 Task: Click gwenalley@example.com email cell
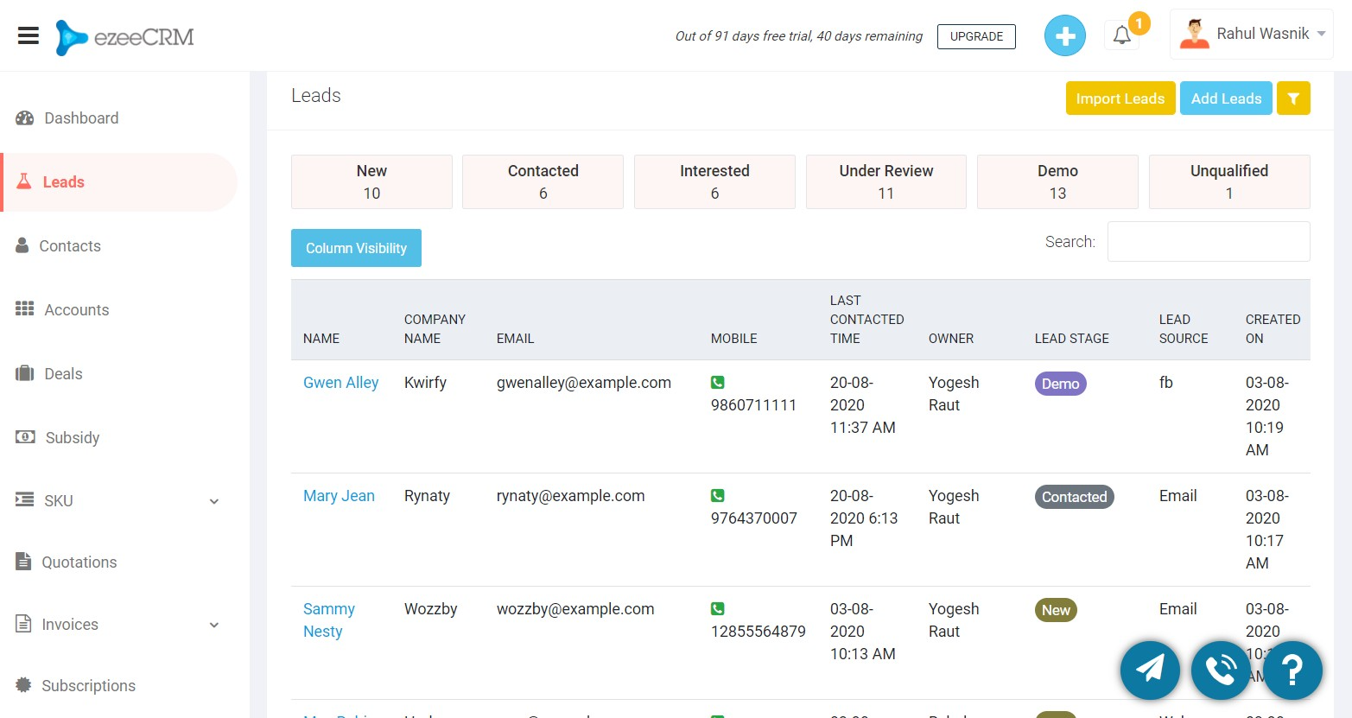pyautogui.click(x=583, y=383)
